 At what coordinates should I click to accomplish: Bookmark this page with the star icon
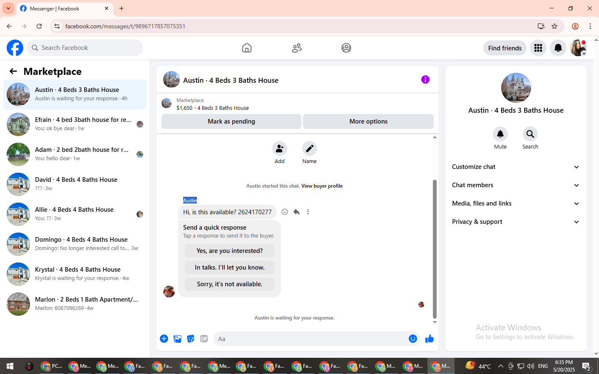click(x=554, y=26)
